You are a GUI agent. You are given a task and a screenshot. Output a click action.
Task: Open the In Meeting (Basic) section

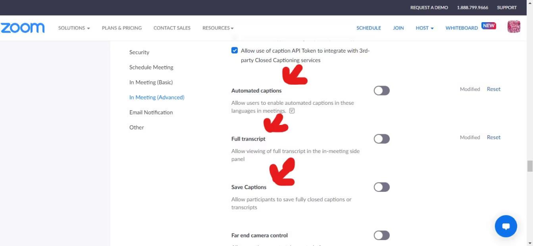(151, 82)
